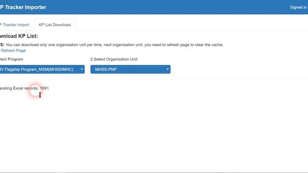Click the Excel records count 1691
Image resolution: width=308 pixels, height=173 pixels.
pyautogui.click(x=44, y=88)
